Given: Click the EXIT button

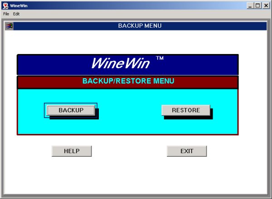Looking at the screenshot, I should click(x=187, y=151).
